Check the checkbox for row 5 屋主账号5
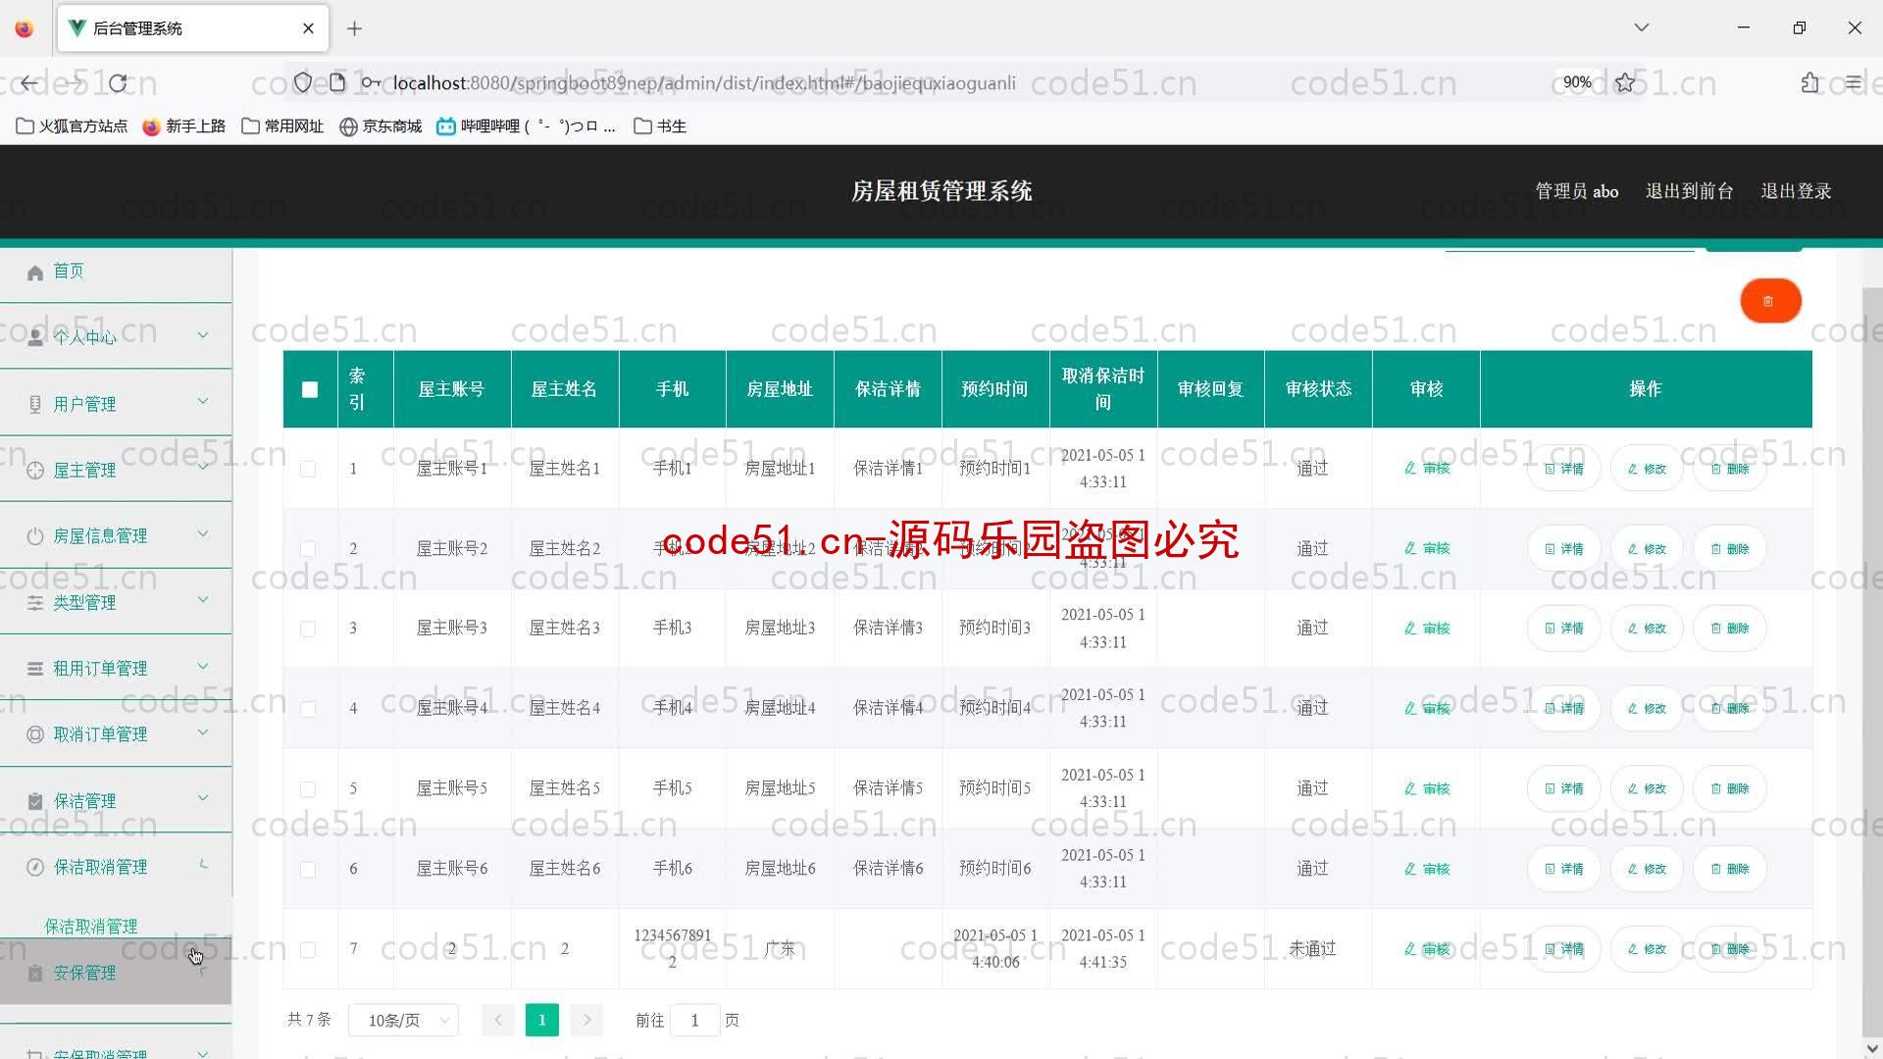 308,789
